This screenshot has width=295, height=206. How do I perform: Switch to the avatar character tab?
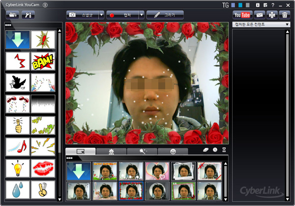(112, 151)
